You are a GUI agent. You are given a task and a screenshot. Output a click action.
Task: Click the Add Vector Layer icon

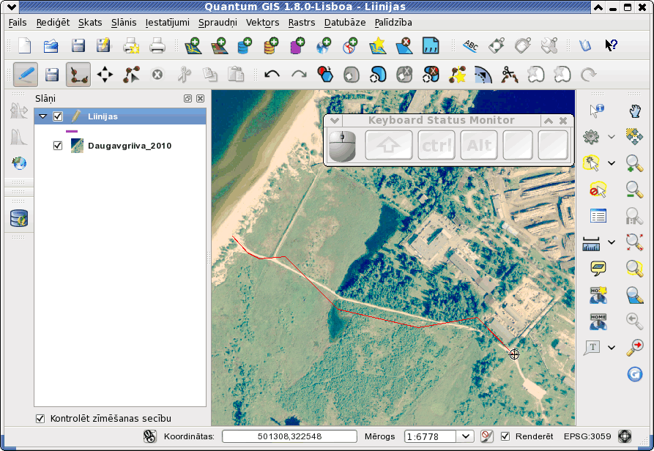(193, 45)
